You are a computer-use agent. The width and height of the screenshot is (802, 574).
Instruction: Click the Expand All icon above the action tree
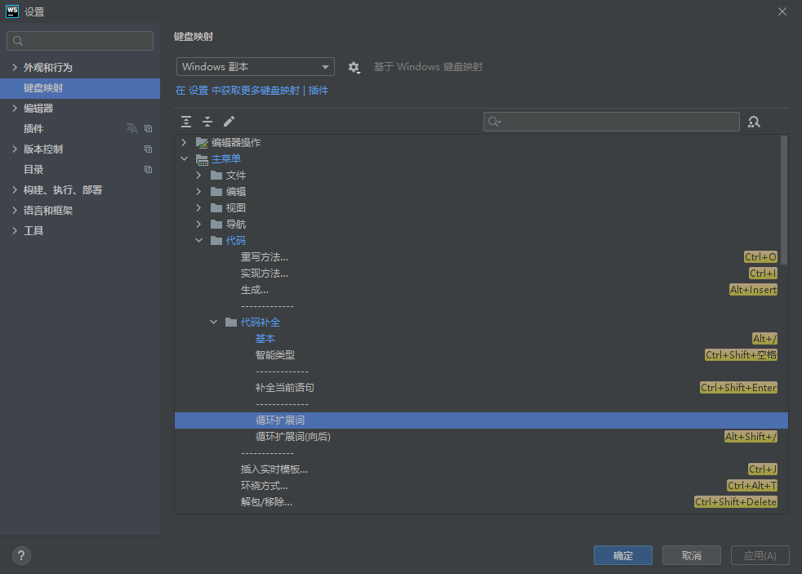pos(185,121)
